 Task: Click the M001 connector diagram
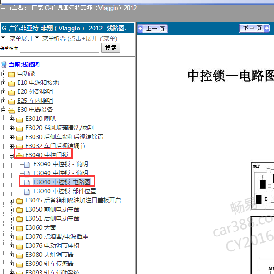263,186
